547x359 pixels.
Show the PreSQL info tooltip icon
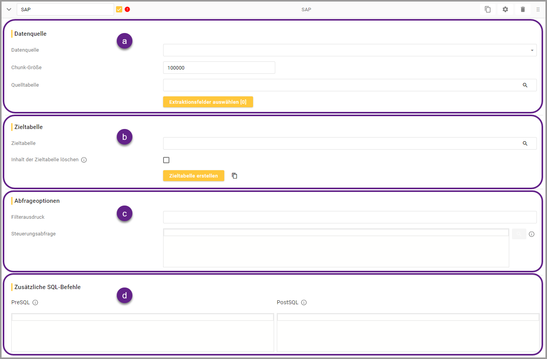click(35, 302)
